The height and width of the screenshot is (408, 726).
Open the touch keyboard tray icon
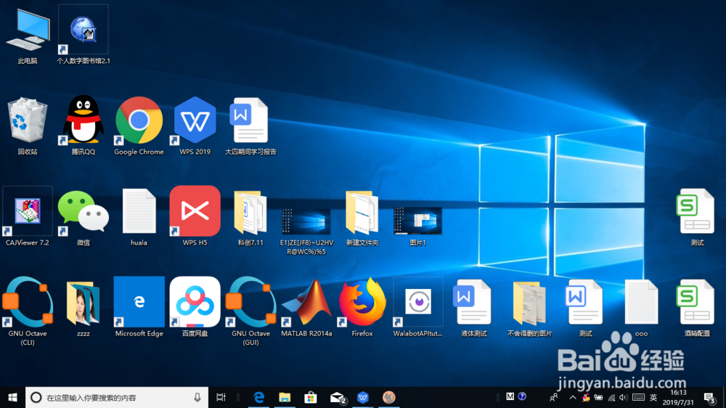[x=638, y=397]
